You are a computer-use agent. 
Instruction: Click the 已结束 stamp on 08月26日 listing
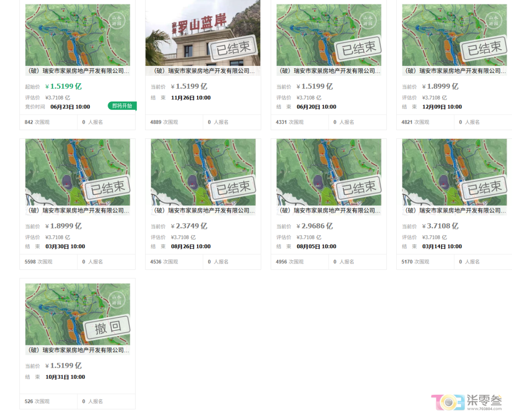coord(233,187)
